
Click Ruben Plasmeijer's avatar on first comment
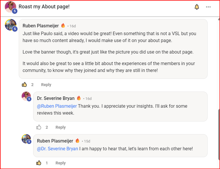[10, 25]
